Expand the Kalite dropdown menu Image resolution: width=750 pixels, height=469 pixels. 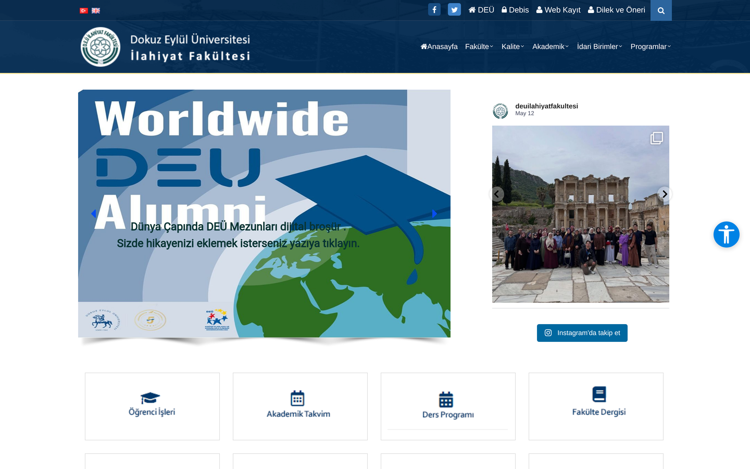[x=513, y=46]
